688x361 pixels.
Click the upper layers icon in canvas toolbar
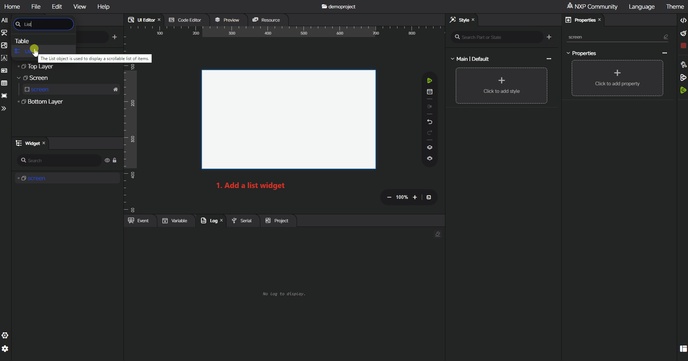click(x=430, y=147)
